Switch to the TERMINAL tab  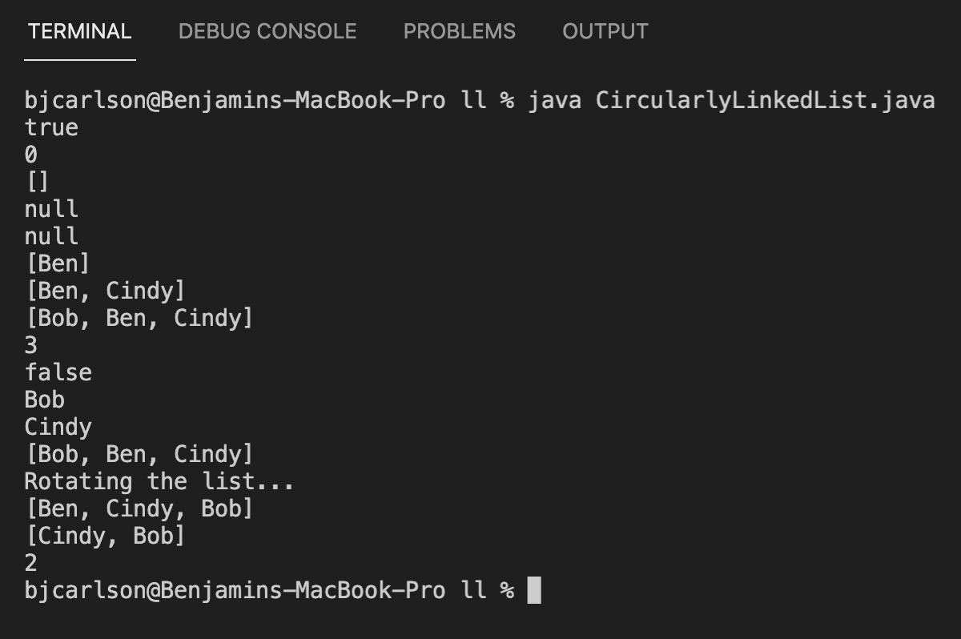click(79, 31)
